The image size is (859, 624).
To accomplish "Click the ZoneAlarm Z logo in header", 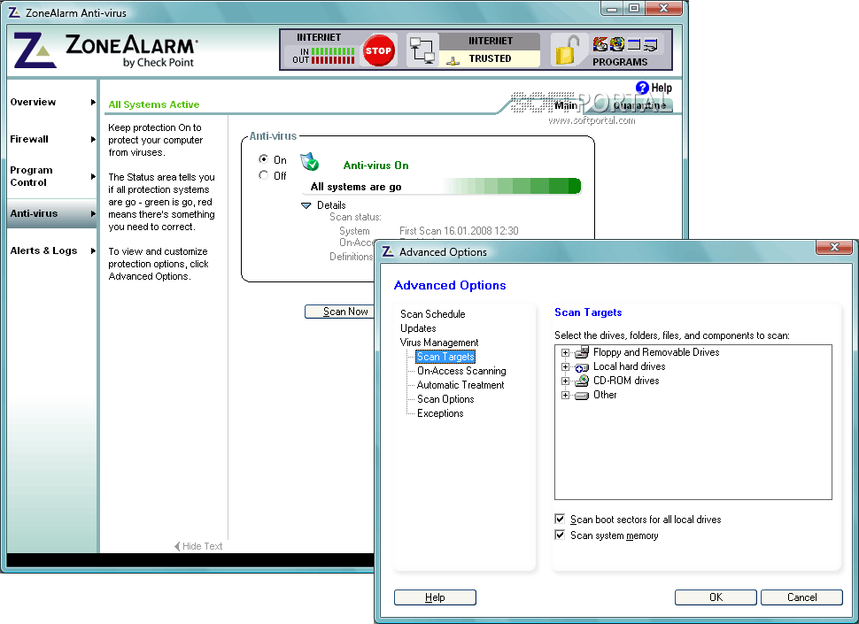I will point(35,50).
